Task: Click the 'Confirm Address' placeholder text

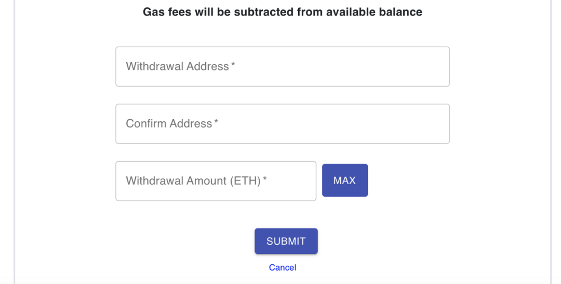Action: (x=169, y=123)
